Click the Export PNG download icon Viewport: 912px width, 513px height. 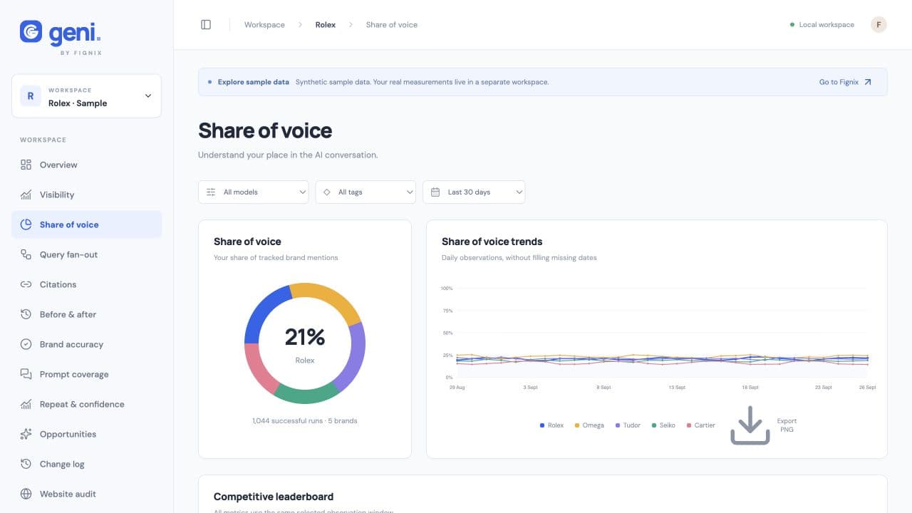(x=750, y=425)
